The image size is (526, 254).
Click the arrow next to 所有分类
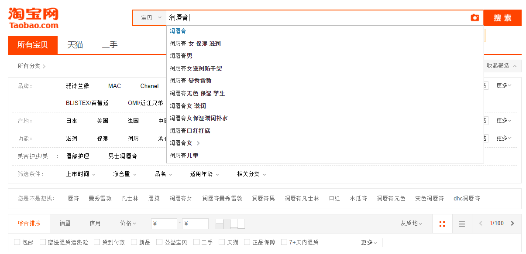point(44,66)
